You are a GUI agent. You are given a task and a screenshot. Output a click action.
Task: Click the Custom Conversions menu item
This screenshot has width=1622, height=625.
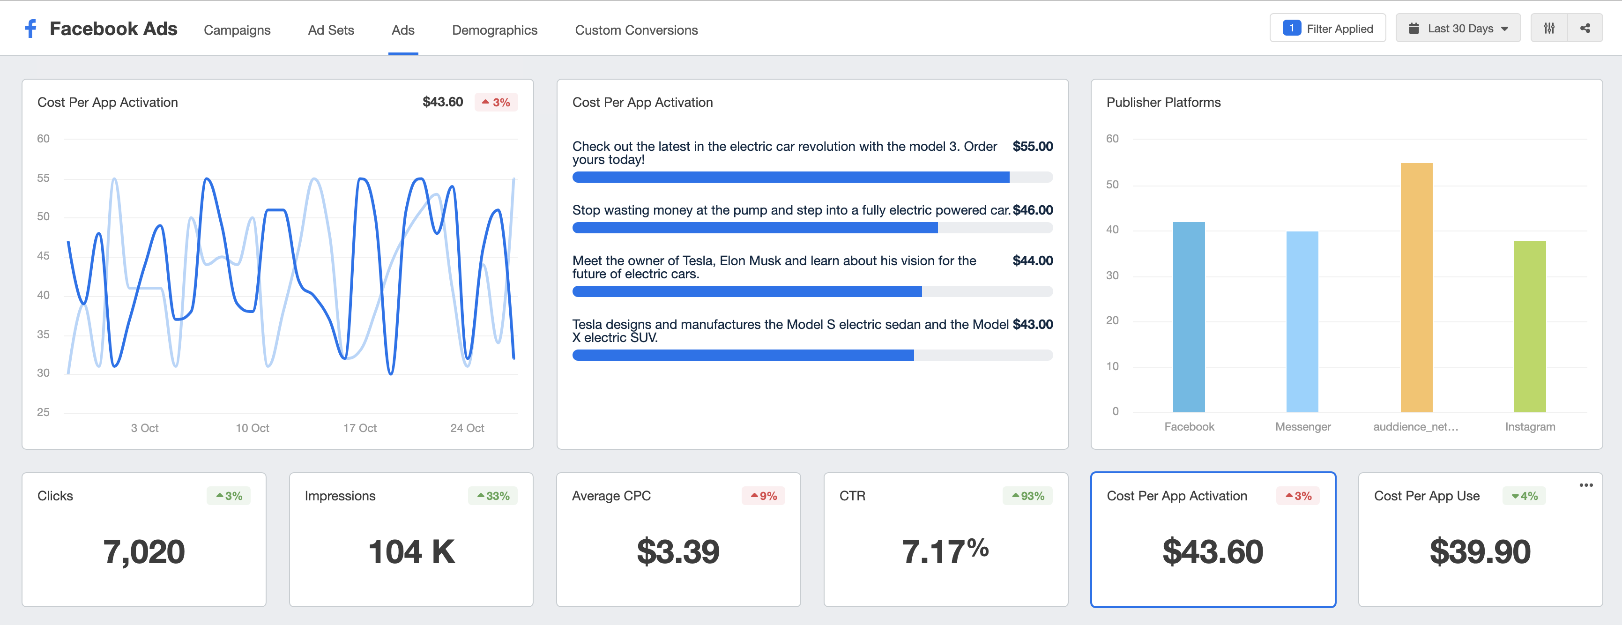click(636, 29)
